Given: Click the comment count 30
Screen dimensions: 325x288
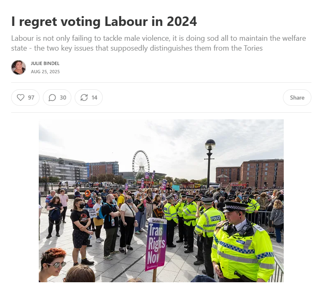Looking at the screenshot, I should click(63, 98).
